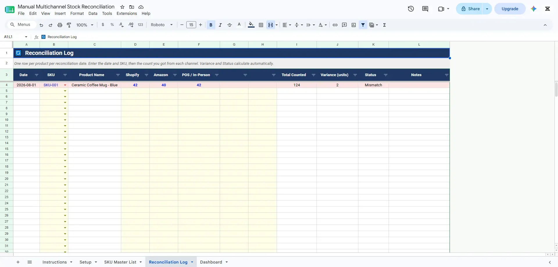Screen dimensions: 558x267
Task: Select the Ceramic Coffee Mug - Blue cell
Action: point(95,85)
